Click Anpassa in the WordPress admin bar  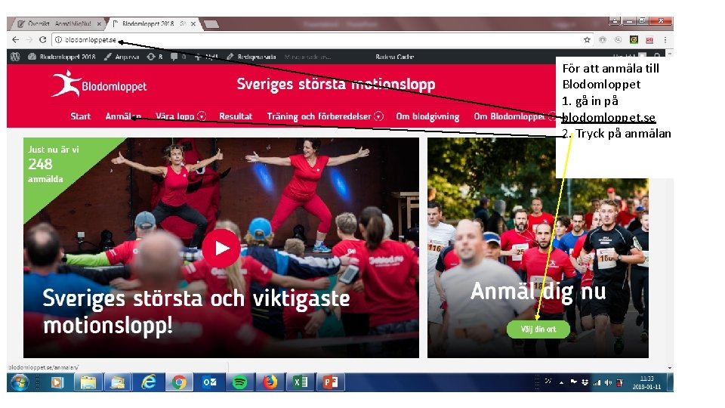pyautogui.click(x=122, y=57)
